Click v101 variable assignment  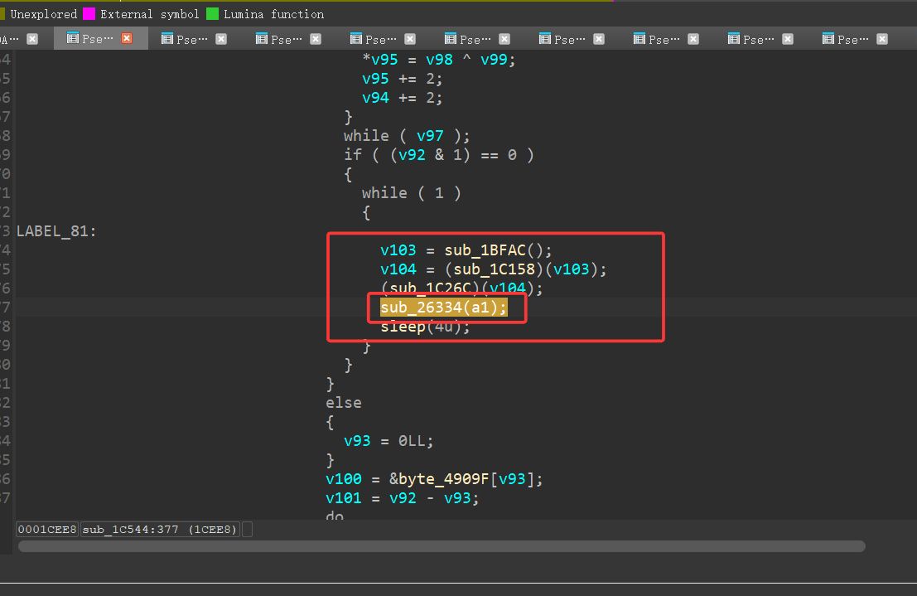[344, 498]
